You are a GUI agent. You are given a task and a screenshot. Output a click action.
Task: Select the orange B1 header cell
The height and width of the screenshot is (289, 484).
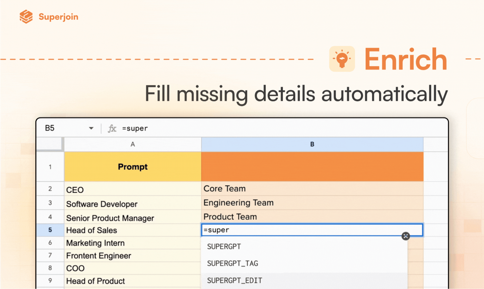click(312, 167)
